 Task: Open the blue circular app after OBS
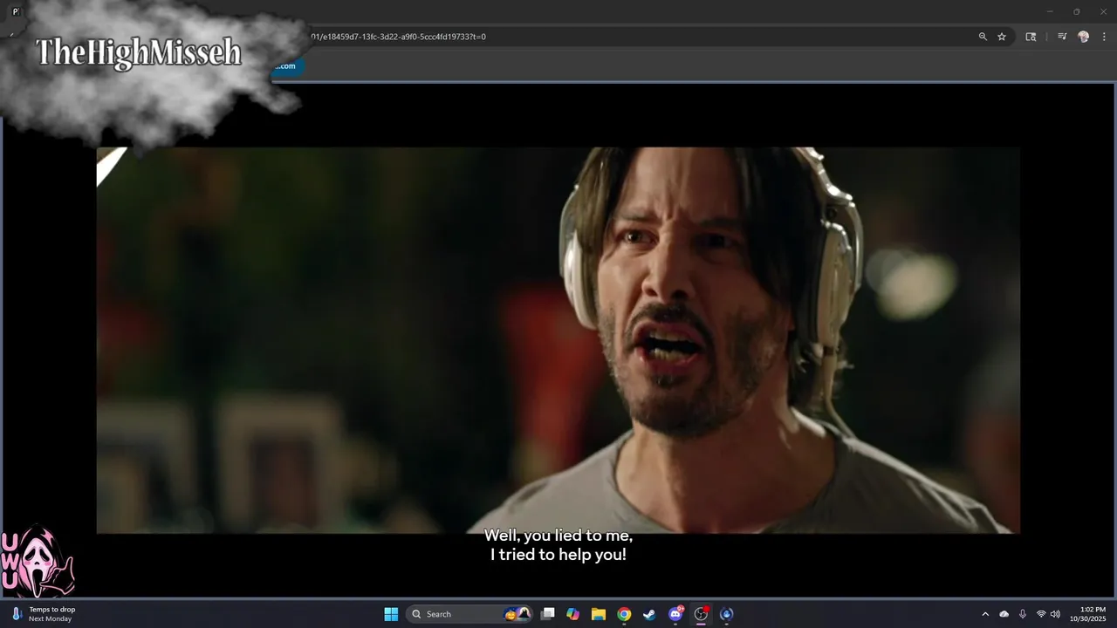pyautogui.click(x=726, y=614)
